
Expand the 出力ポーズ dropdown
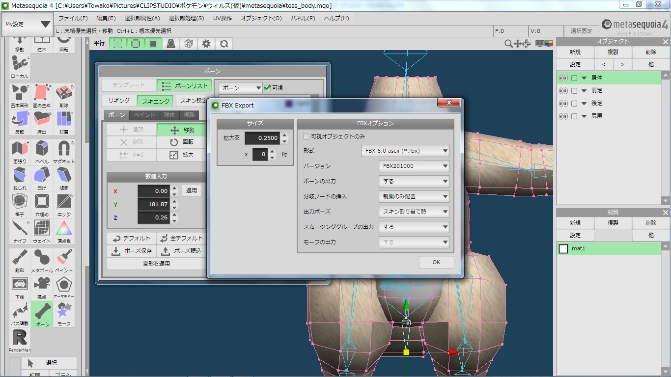(414, 212)
